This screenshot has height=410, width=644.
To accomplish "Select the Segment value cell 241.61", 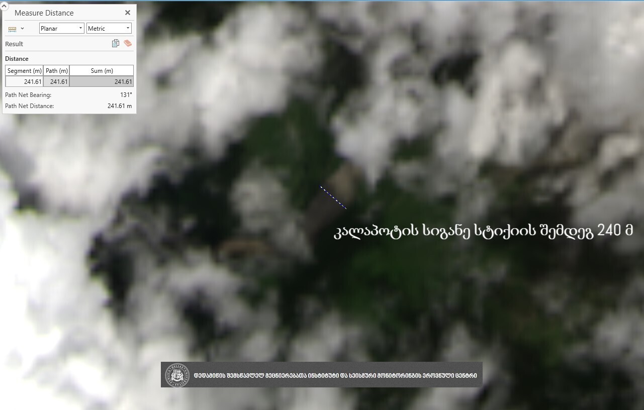I will (x=24, y=82).
